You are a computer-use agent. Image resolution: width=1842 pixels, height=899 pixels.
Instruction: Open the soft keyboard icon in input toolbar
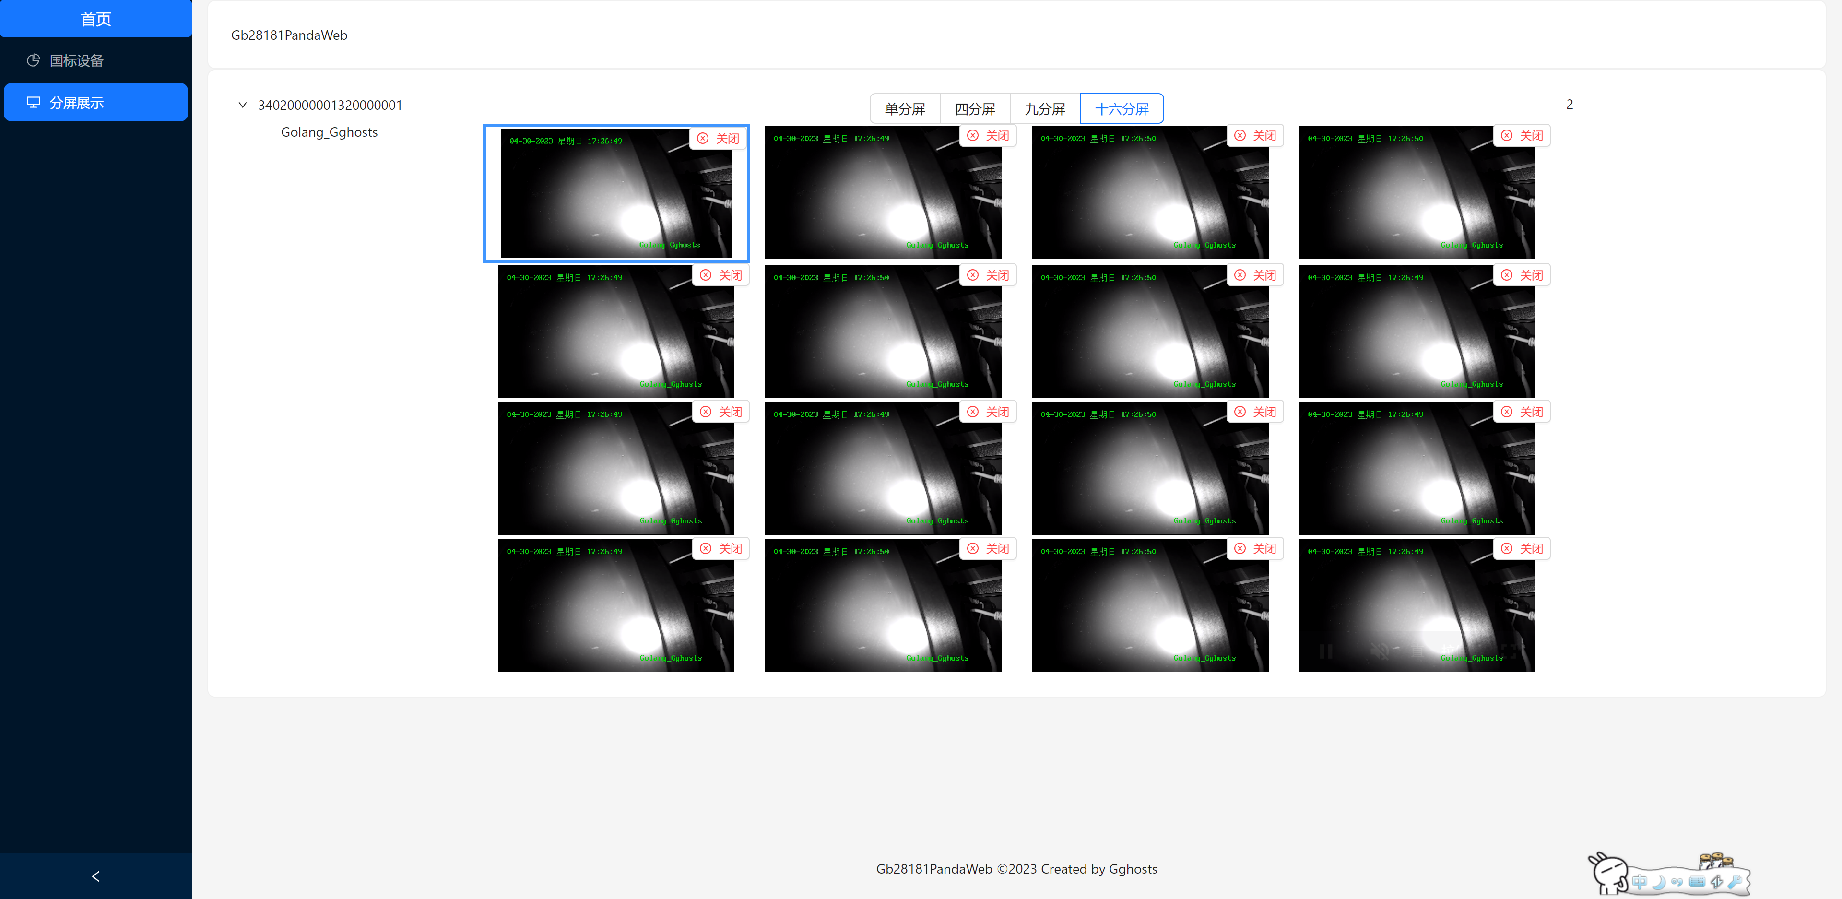click(1697, 882)
